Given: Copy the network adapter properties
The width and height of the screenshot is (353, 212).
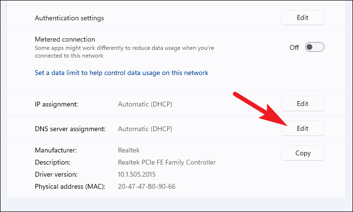Looking at the screenshot, I should click(302, 153).
